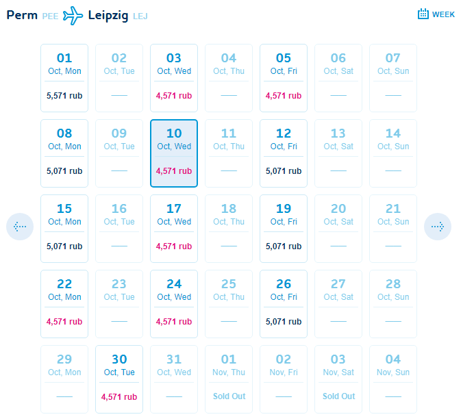Choose 22 Oct, Mon cheap fare
This screenshot has width=474, height=419.
[64, 304]
